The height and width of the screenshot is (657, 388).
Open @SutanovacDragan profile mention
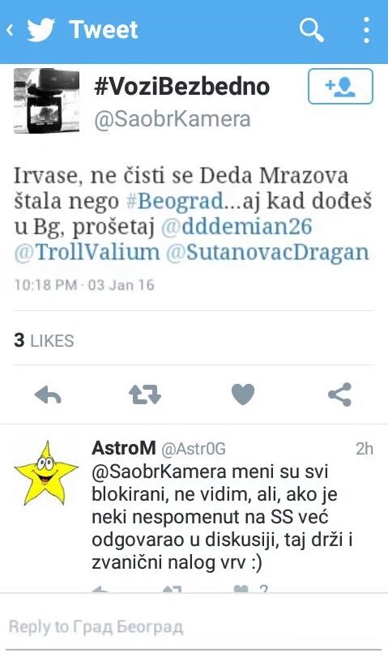268,252
